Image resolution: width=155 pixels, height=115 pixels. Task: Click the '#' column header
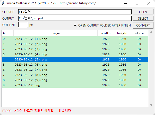click(8, 33)
